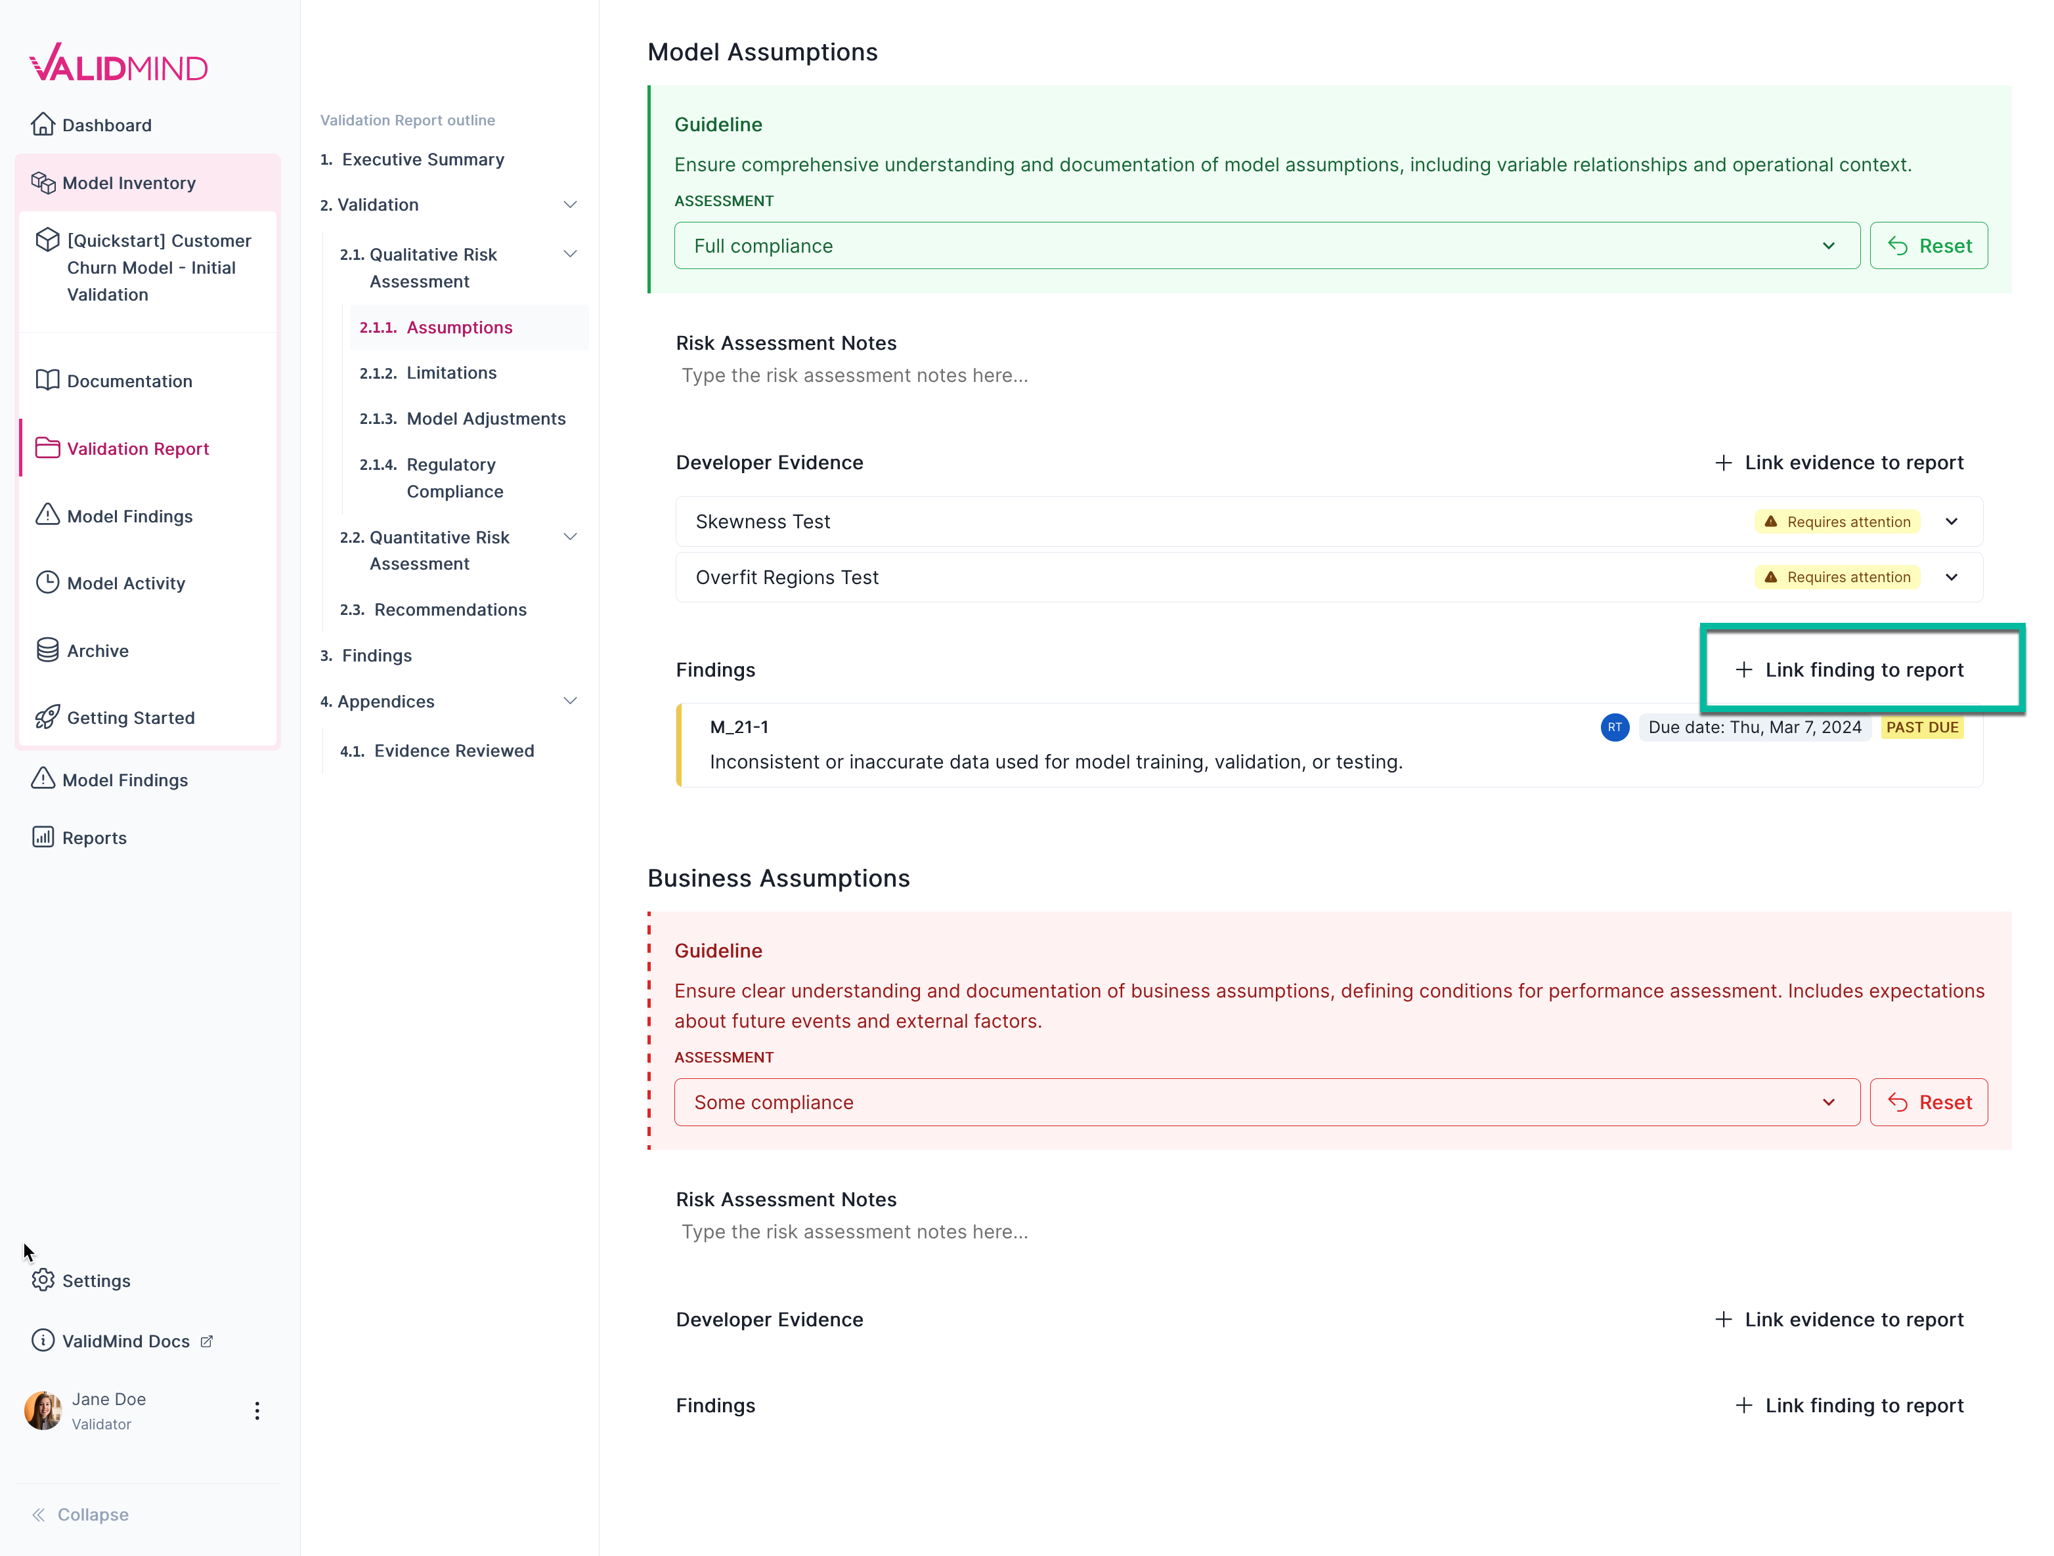Open Settings via the gear icon

coord(43,1280)
